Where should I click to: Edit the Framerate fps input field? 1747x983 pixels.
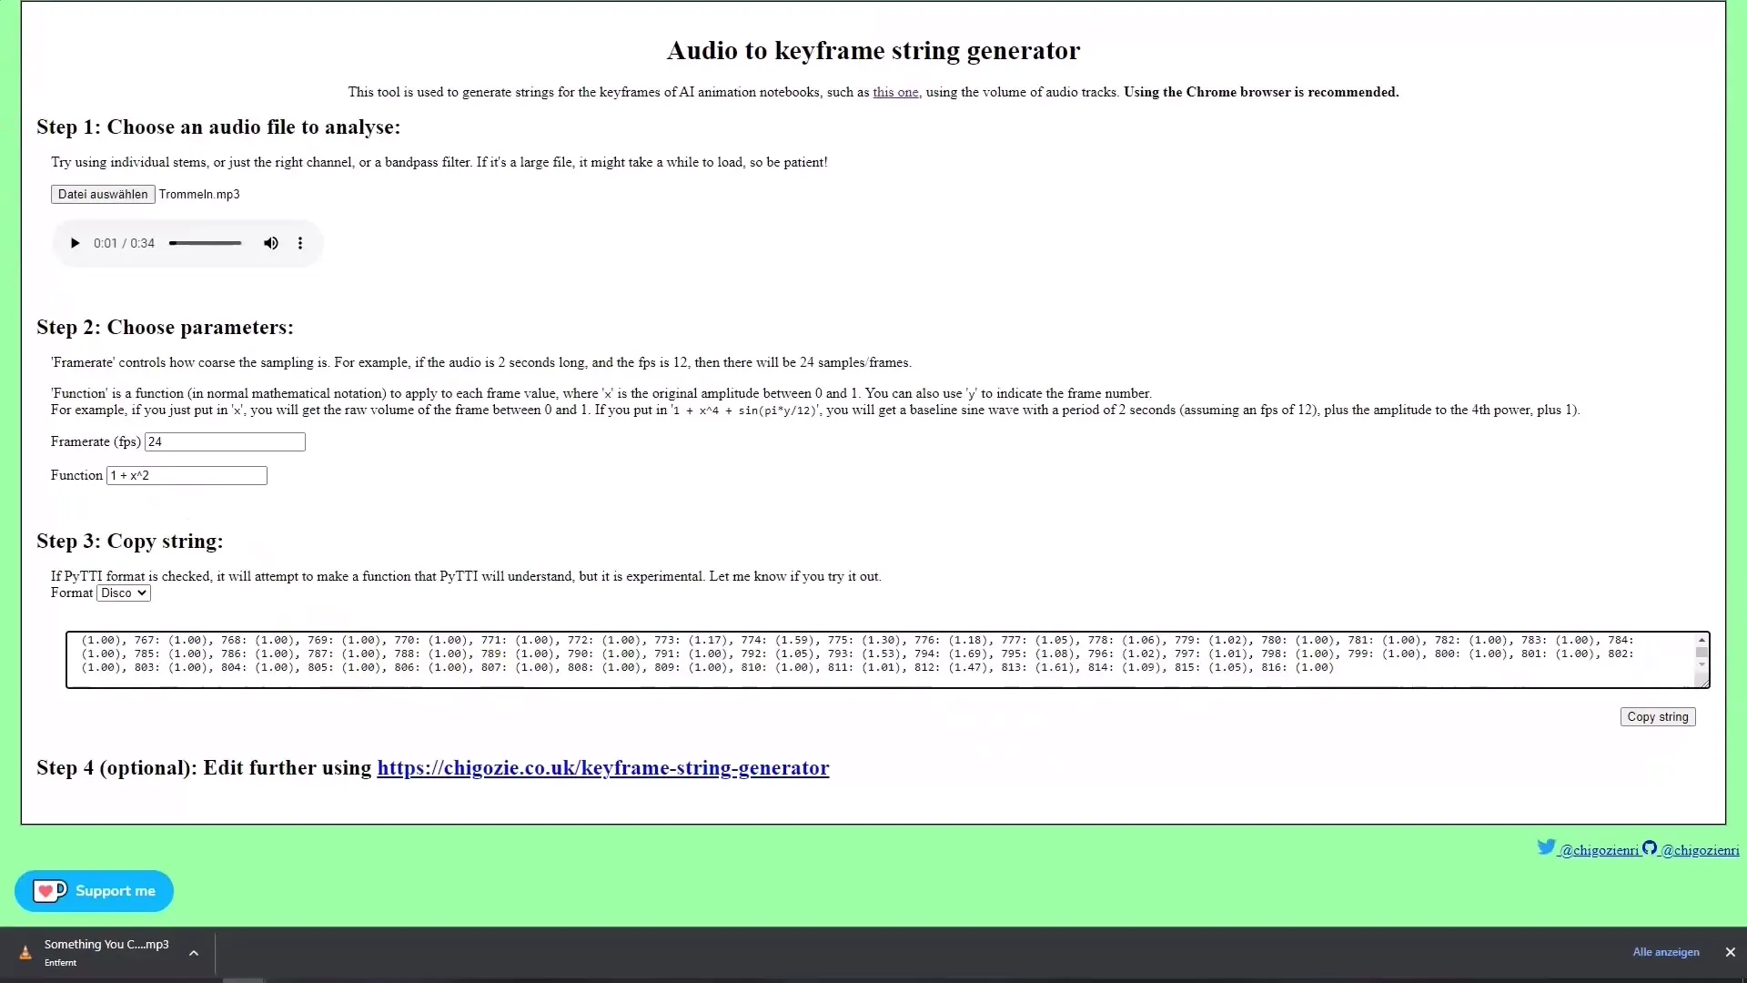(225, 441)
